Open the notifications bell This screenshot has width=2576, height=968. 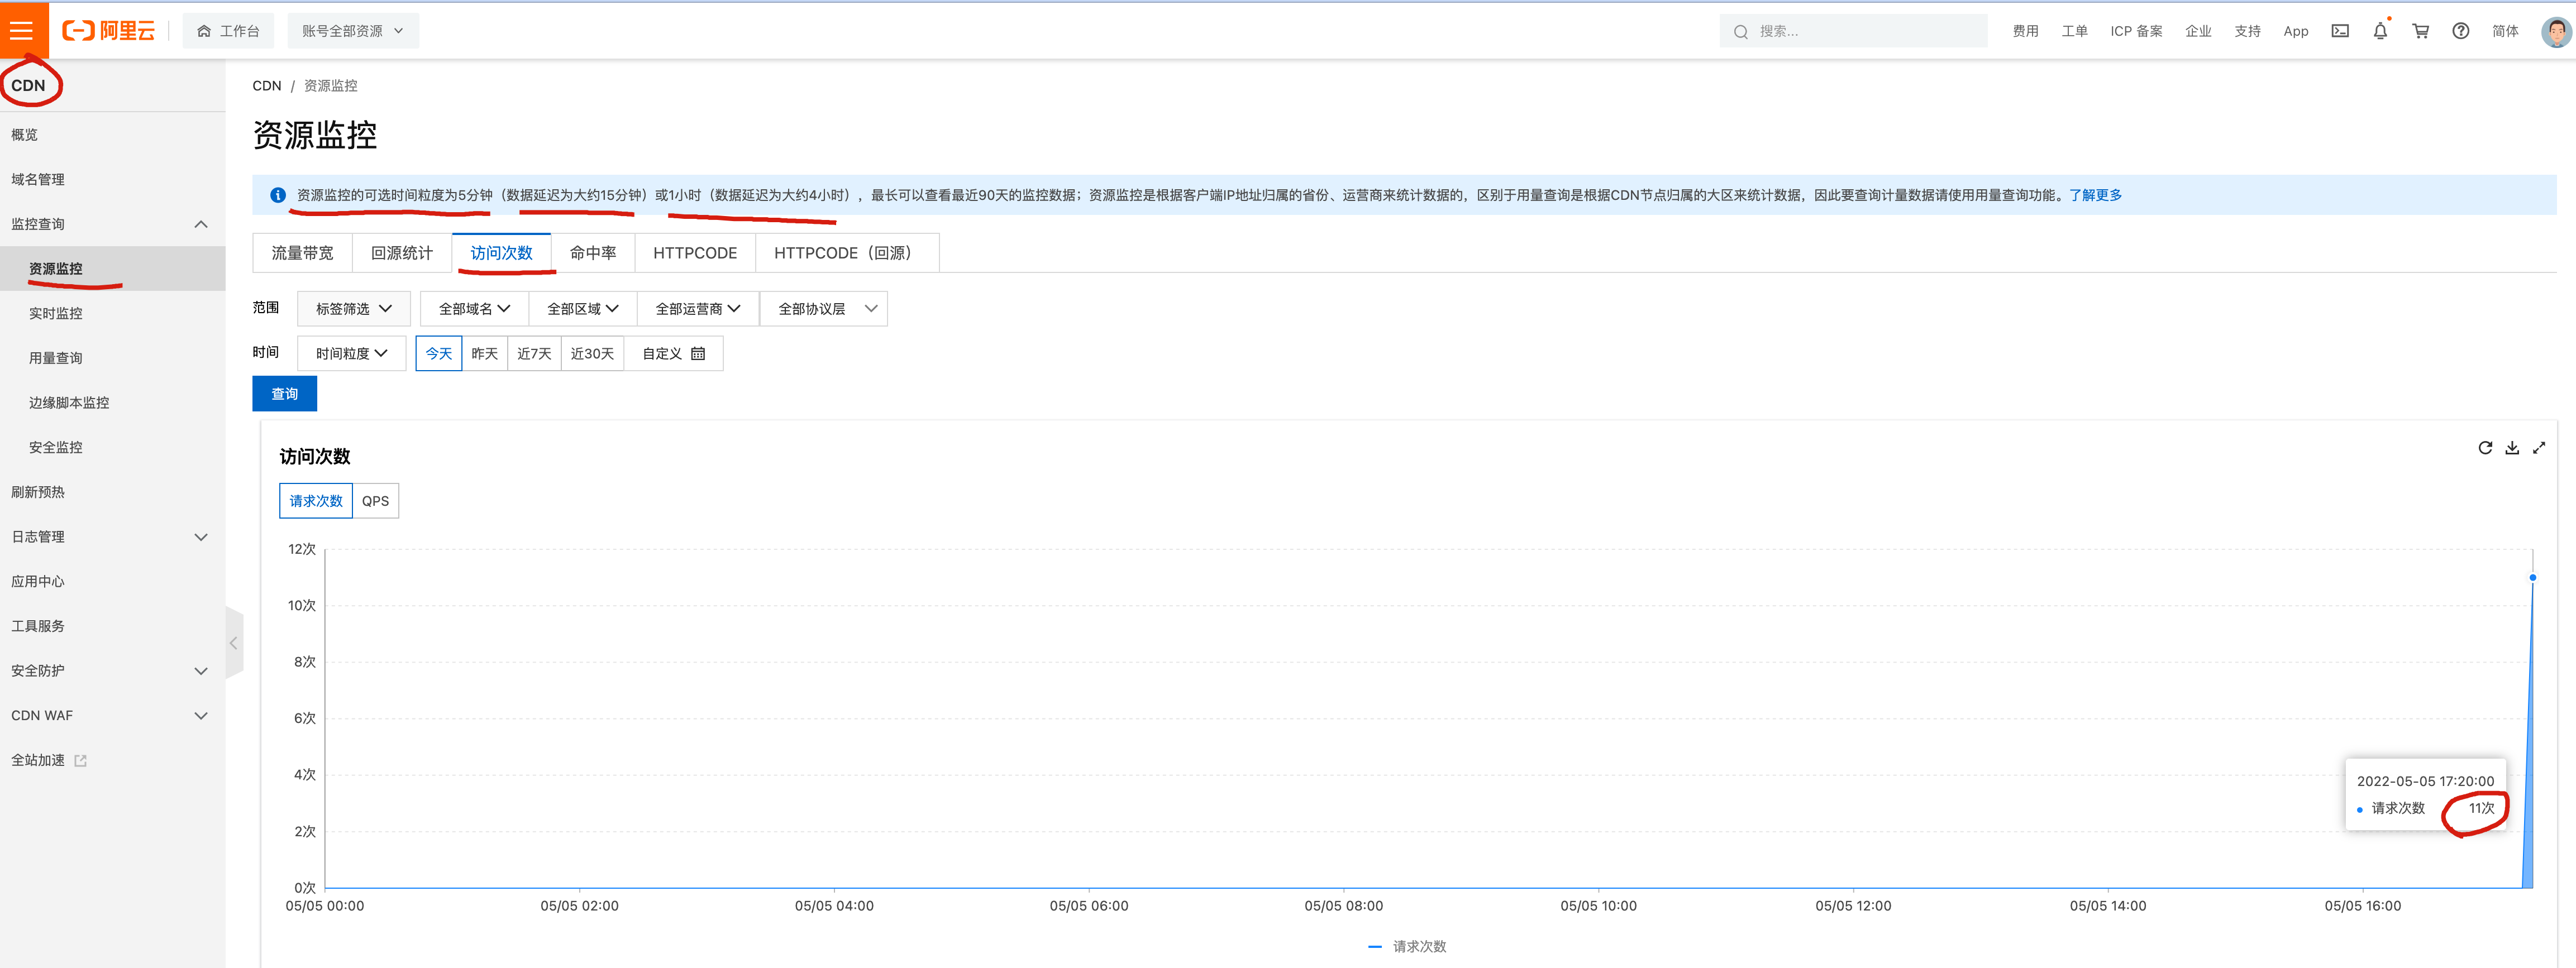(2380, 31)
